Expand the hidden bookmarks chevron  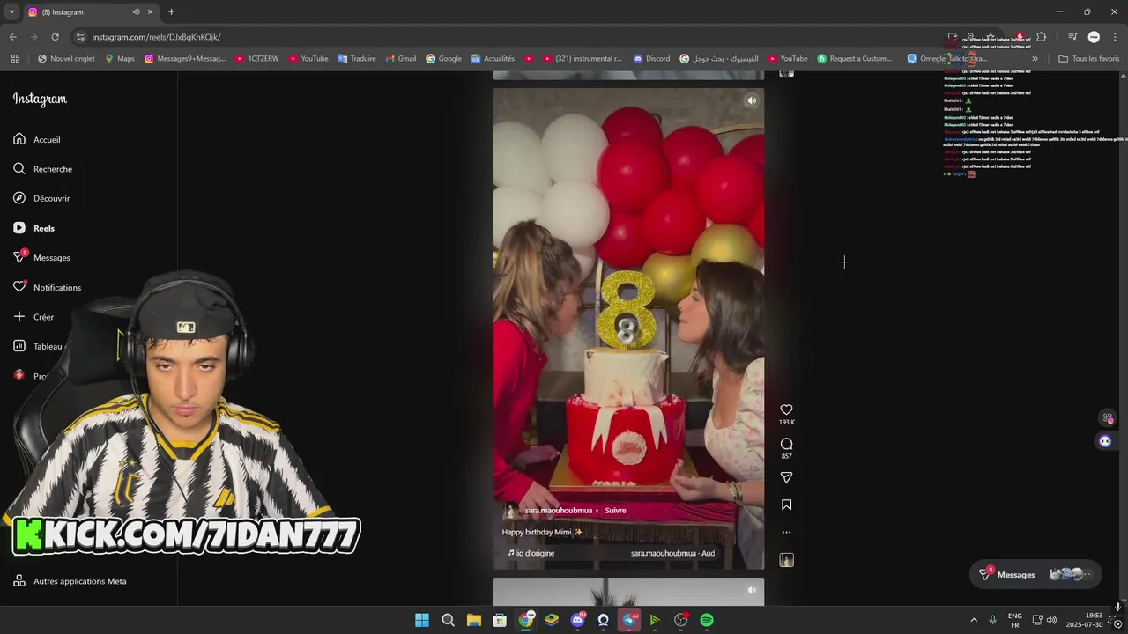1035,59
